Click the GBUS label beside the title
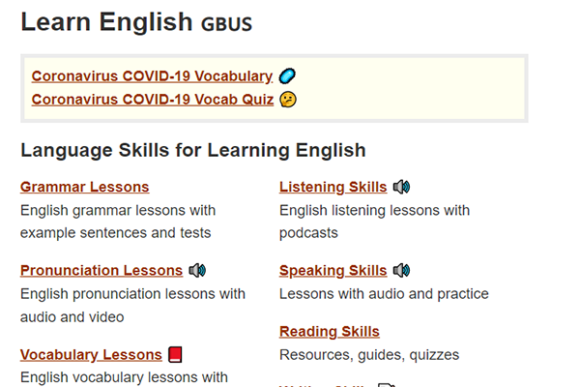Image resolution: width=580 pixels, height=387 pixels. [226, 24]
